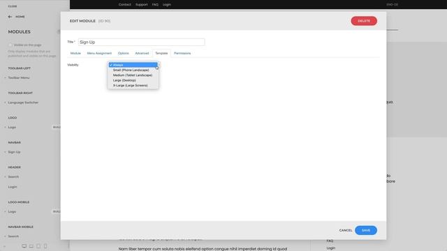The height and width of the screenshot is (251, 447).
Task: Click Login in top site toolbar
Action: pyautogui.click(x=167, y=5)
